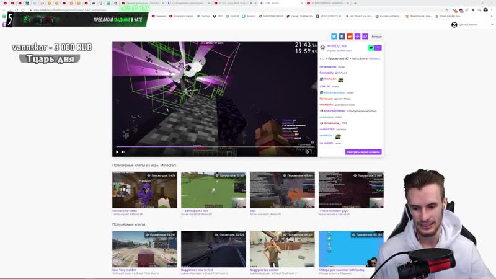The width and height of the screenshot is (496, 279).
Task: Open the Ranboo Minecraft clip thumbnail
Action: click(144, 190)
